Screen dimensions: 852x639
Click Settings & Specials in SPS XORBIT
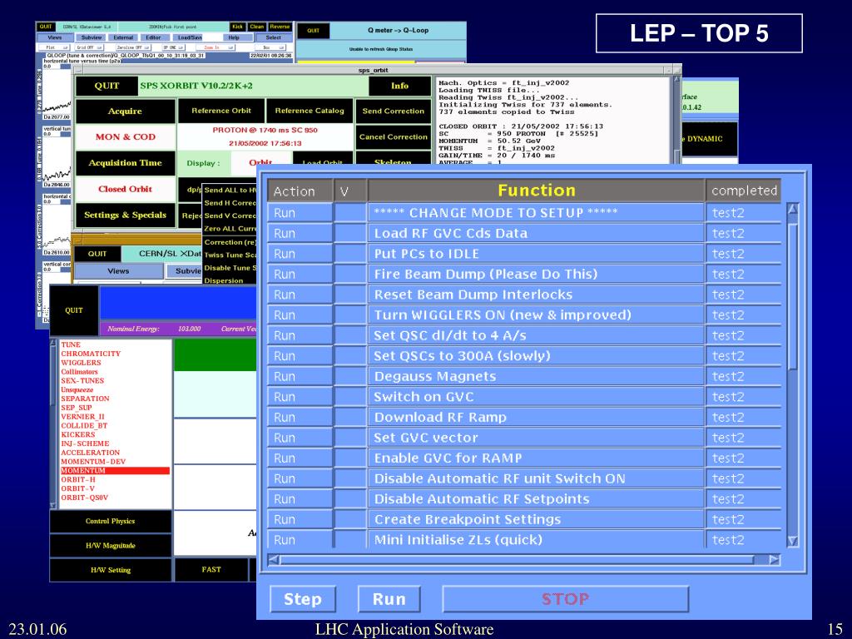pos(125,215)
